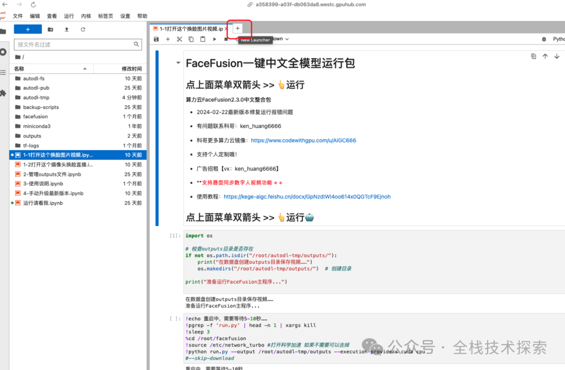
Task: Collapse the FaceFusion heading section
Action: pos(178,63)
